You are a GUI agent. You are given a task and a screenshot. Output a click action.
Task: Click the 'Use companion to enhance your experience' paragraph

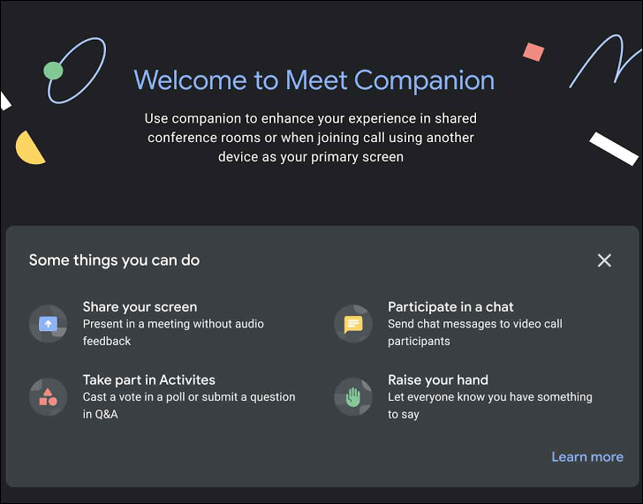click(311, 138)
